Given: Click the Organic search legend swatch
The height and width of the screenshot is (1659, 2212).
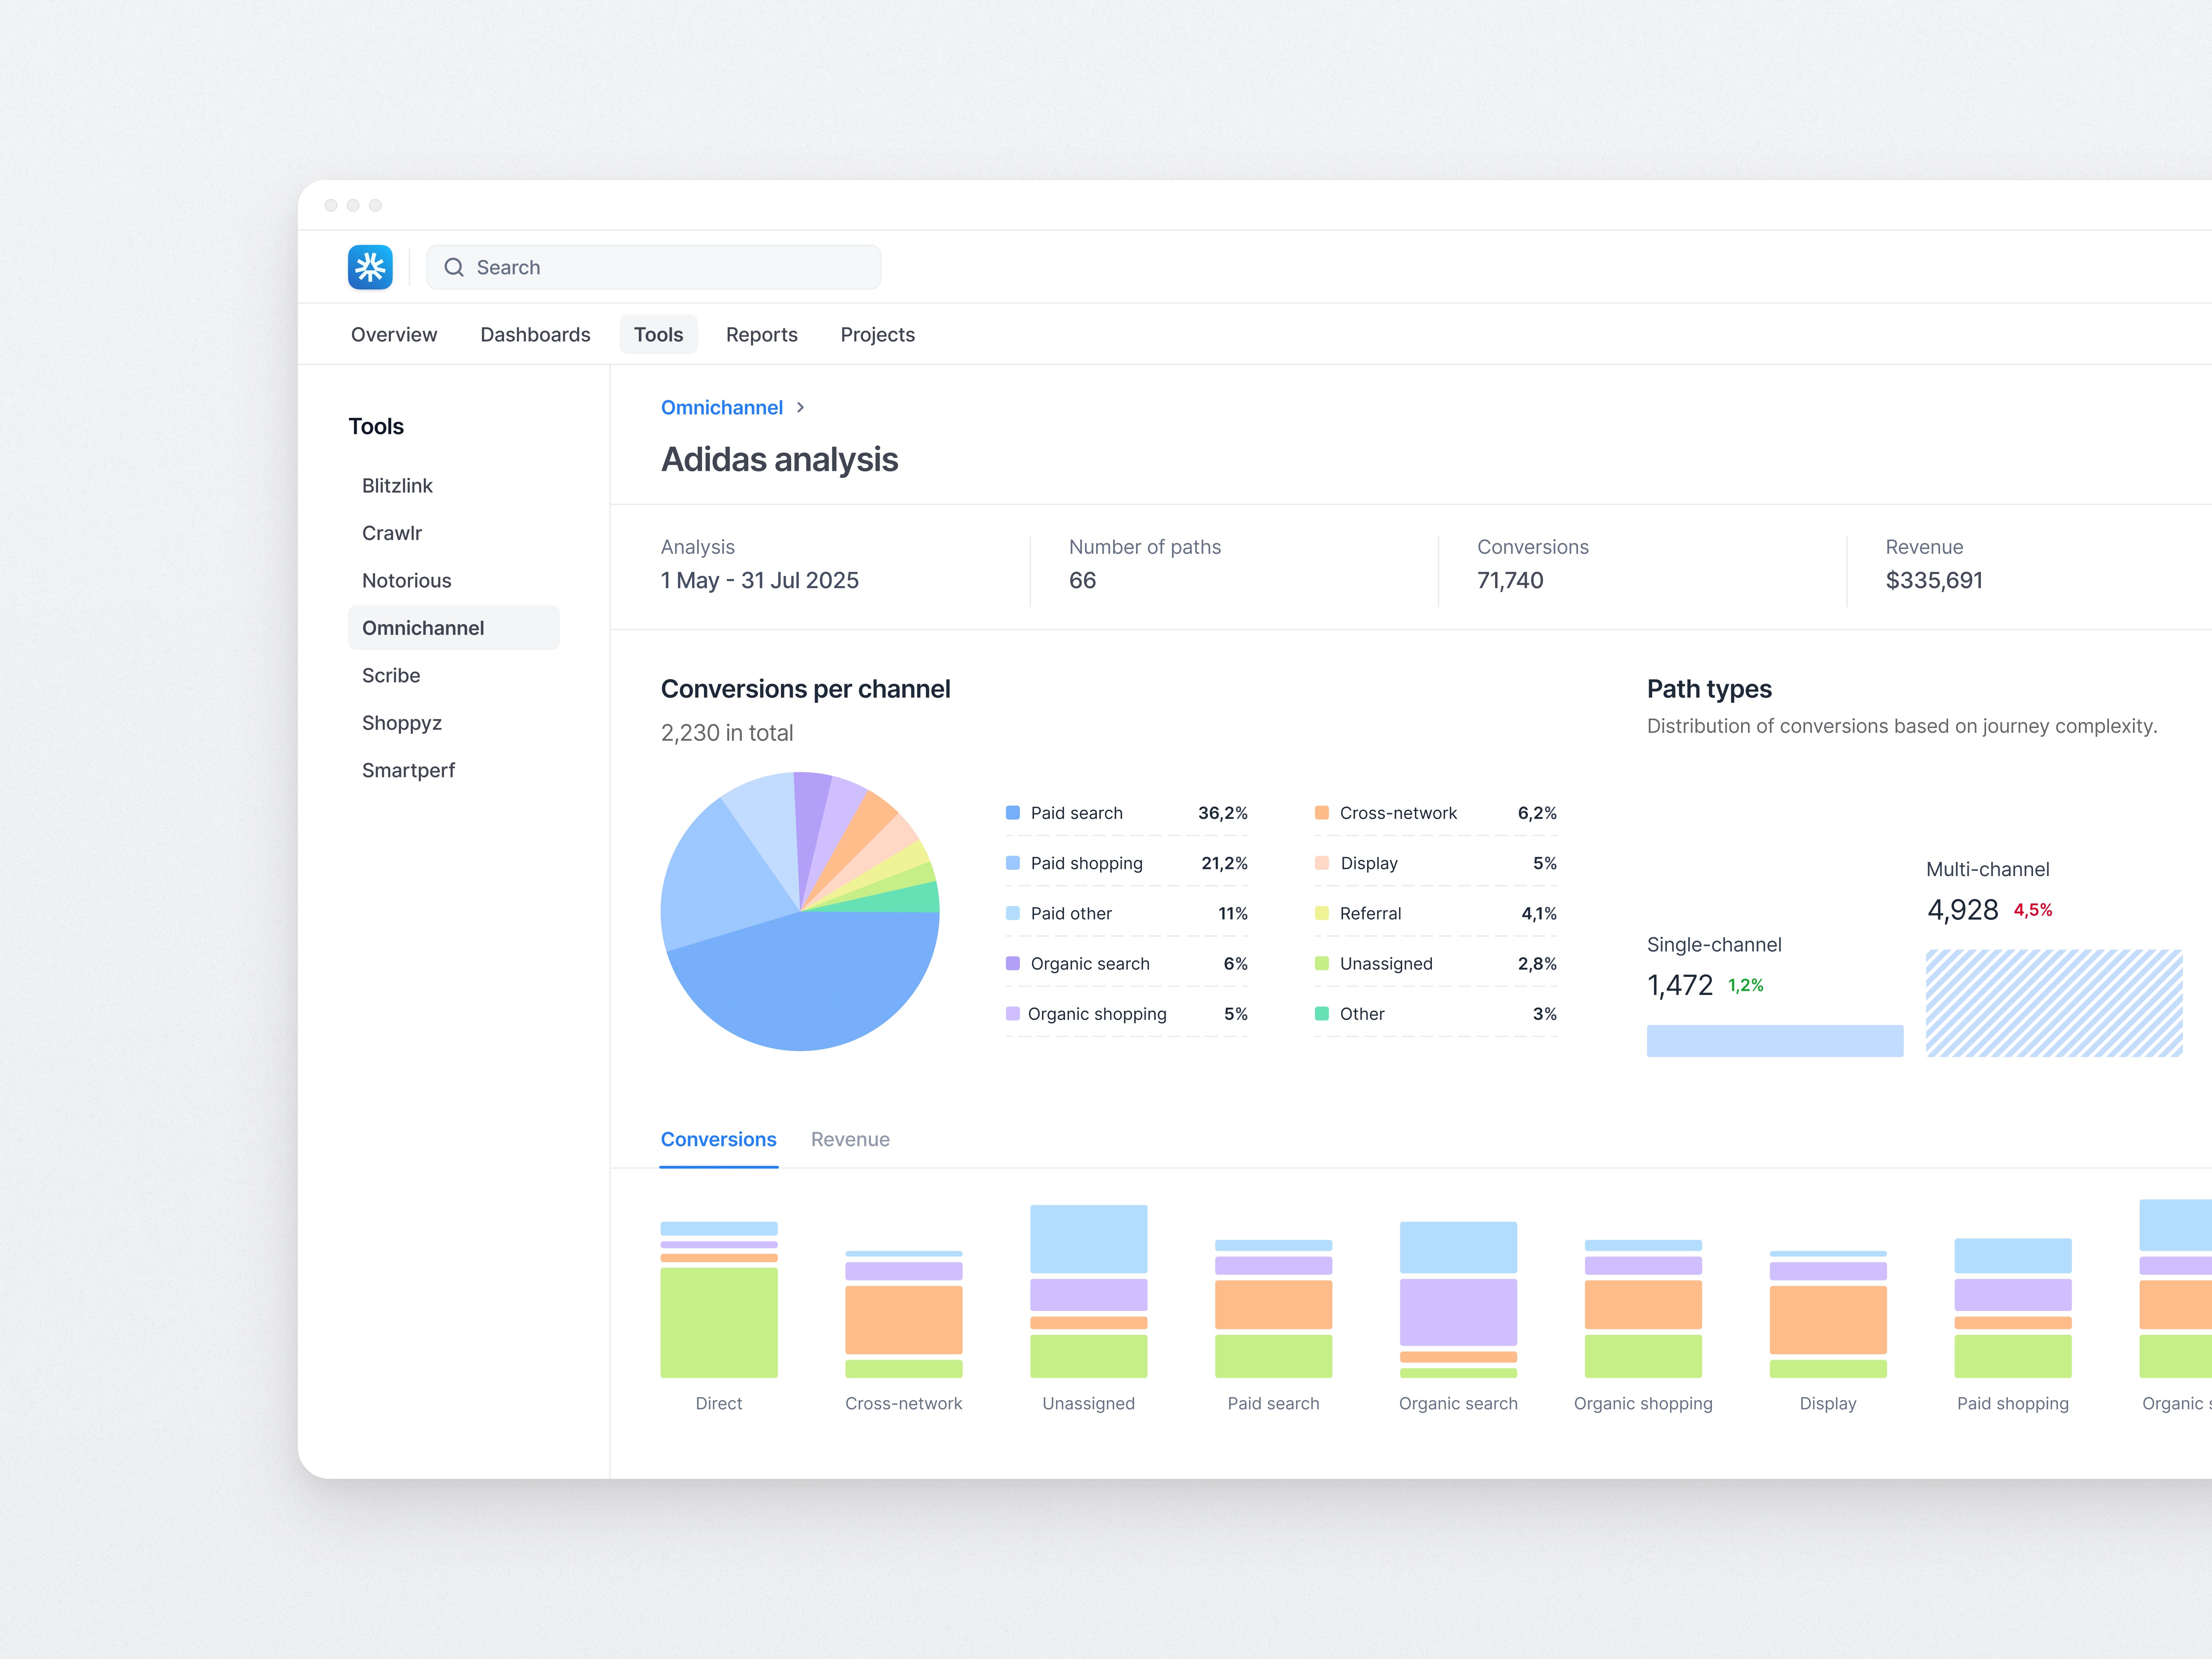Looking at the screenshot, I should [x=1013, y=963].
